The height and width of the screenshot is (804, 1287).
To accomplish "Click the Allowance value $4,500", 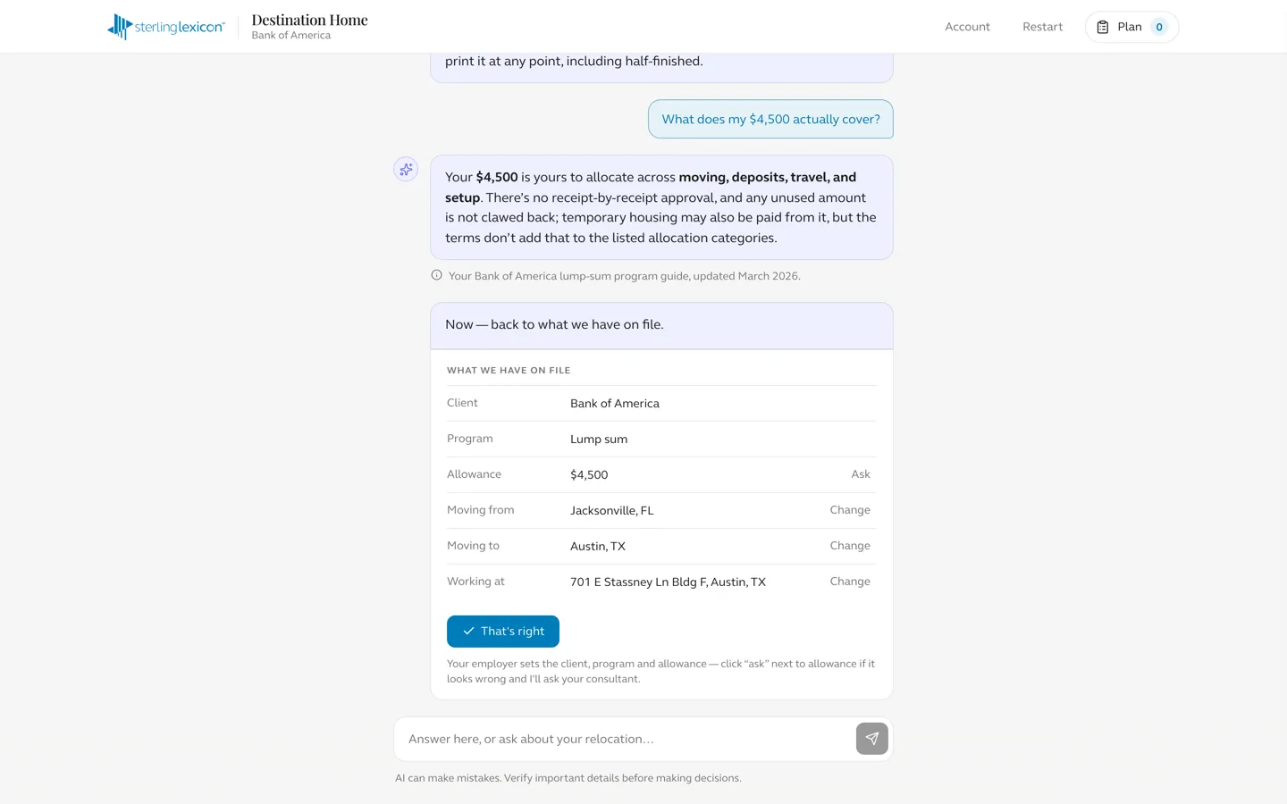I will pos(589,475).
